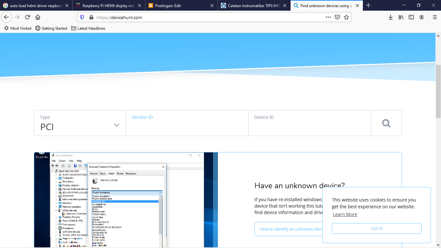Image resolution: width=441 pixels, height=248 pixels.
Task: Switch to auto load hdmi driver tab
Action: [36, 5]
